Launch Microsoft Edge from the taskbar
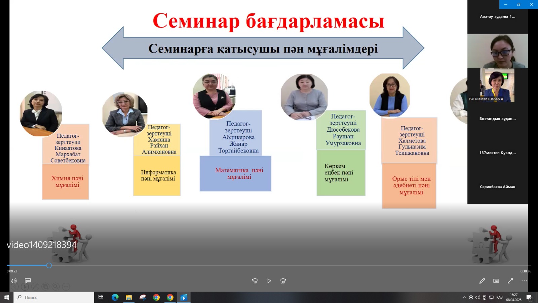The image size is (538, 303). coord(115,298)
